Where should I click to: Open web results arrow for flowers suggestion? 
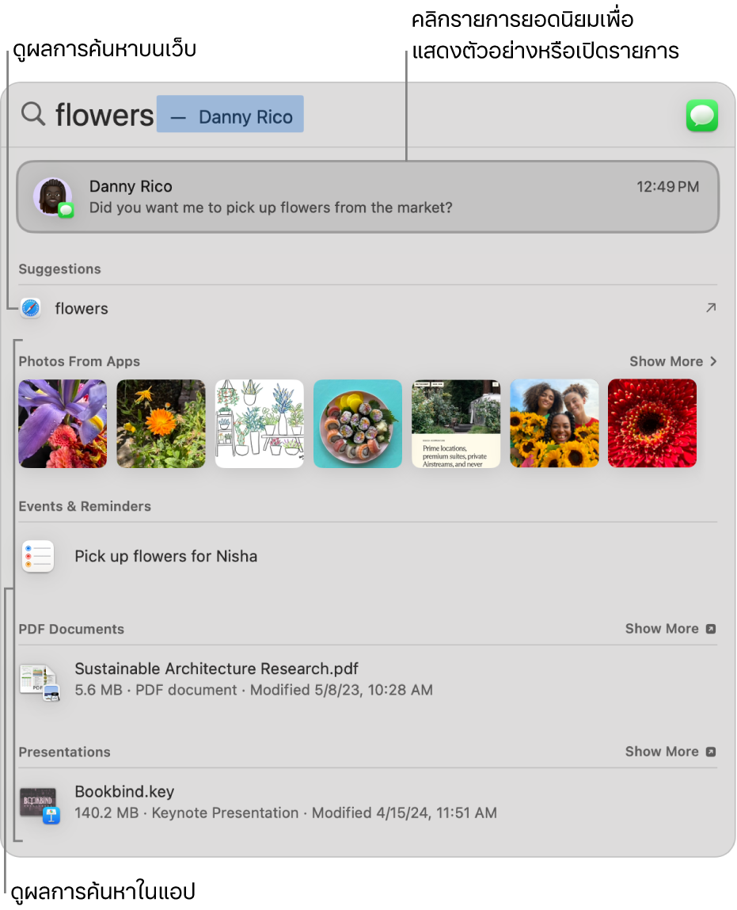tap(711, 307)
